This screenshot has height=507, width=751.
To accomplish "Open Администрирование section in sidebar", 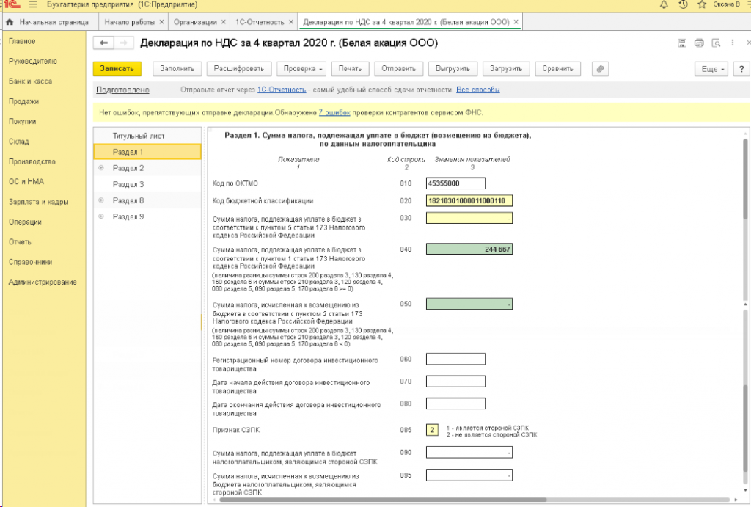I will pyautogui.click(x=42, y=282).
